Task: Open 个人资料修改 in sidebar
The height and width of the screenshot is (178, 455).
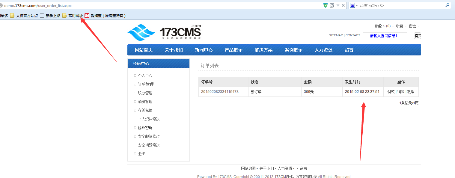Action: (x=149, y=119)
